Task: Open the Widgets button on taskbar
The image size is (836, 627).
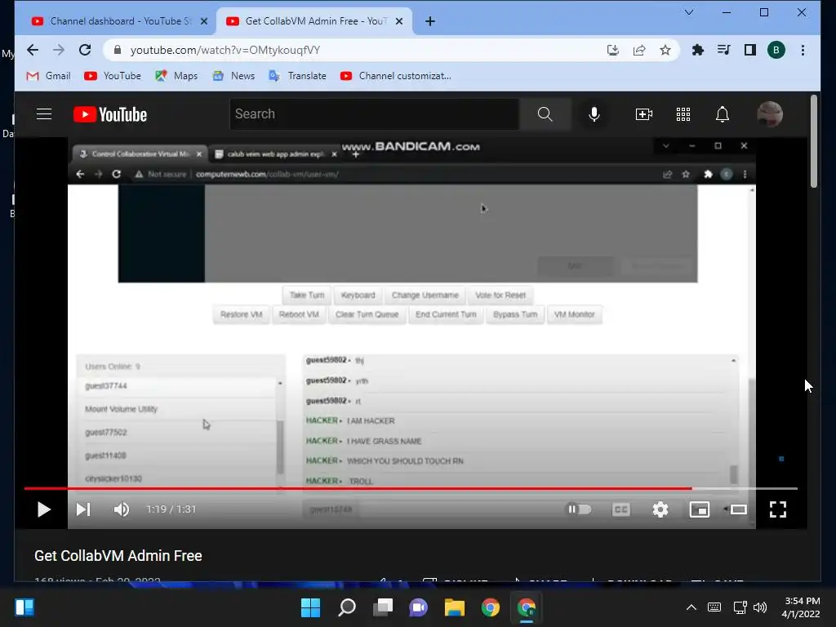Action: (24, 607)
